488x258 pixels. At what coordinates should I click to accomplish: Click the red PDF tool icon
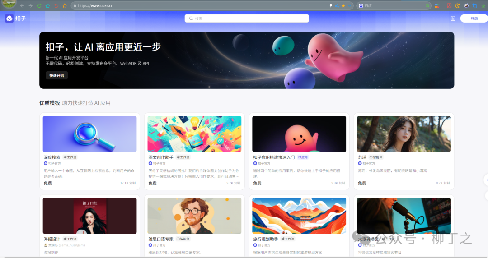point(449,5)
